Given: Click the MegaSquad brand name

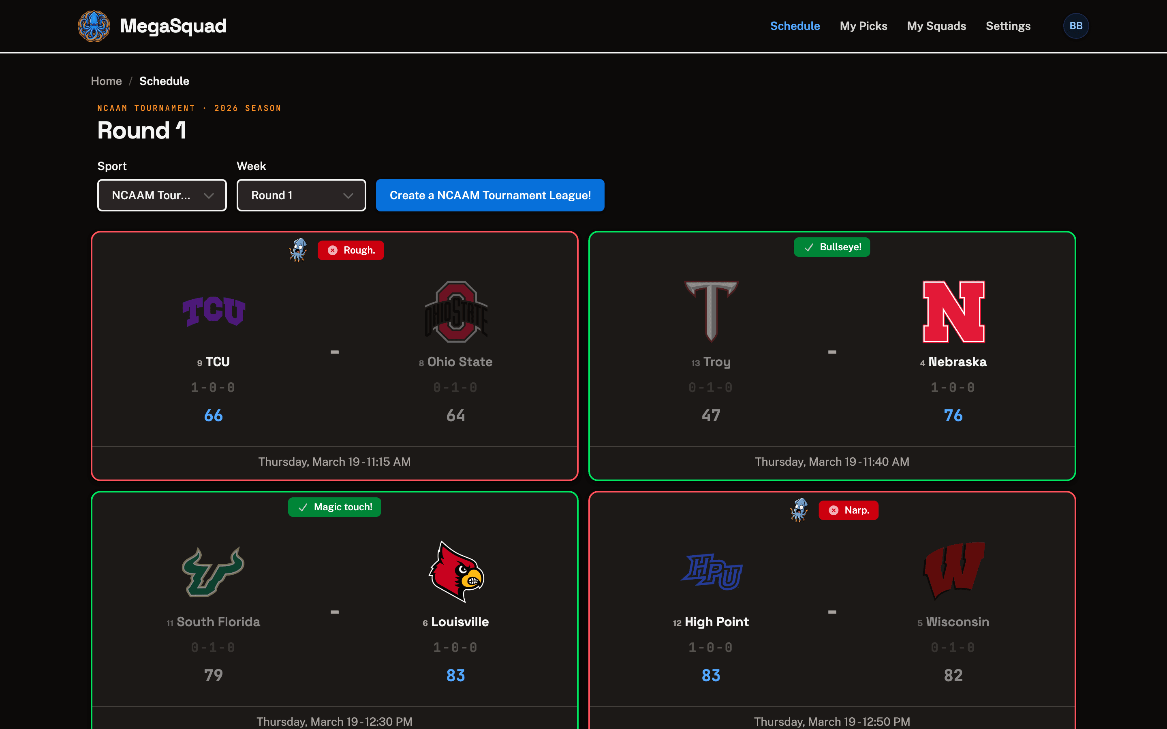Looking at the screenshot, I should point(173,26).
